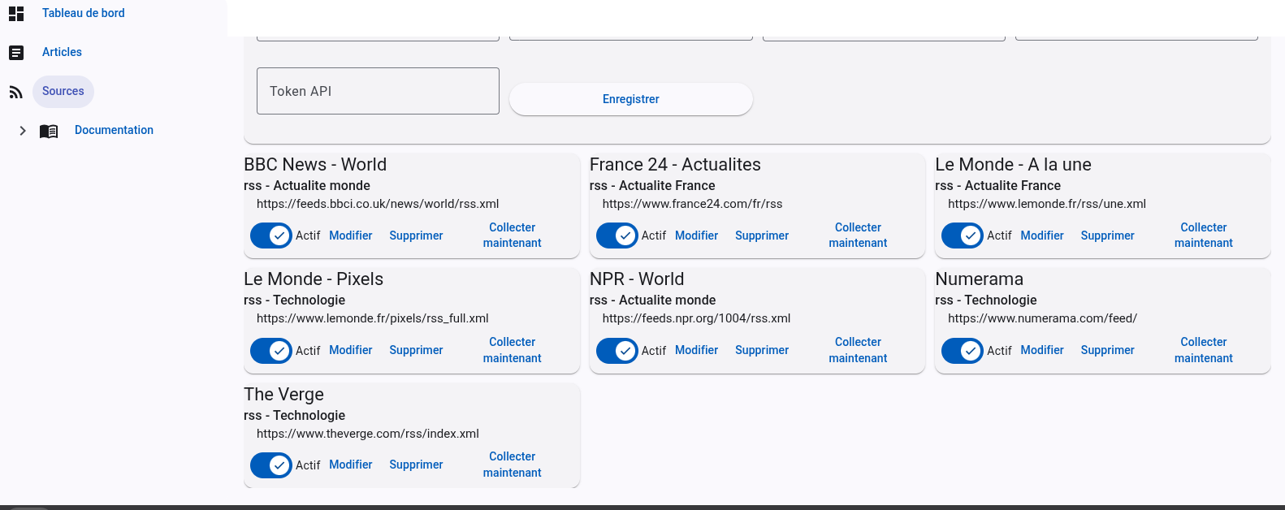This screenshot has height=510, width=1285.
Task: Click the dashboard grid icon
Action: 16,13
